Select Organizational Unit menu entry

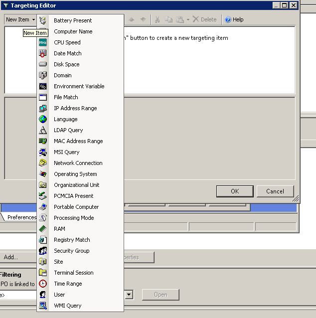tap(80, 185)
